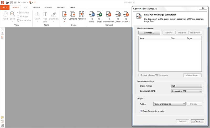Pick the Type Text tool
Viewport: 210px width, 128px height.
pos(45,17)
